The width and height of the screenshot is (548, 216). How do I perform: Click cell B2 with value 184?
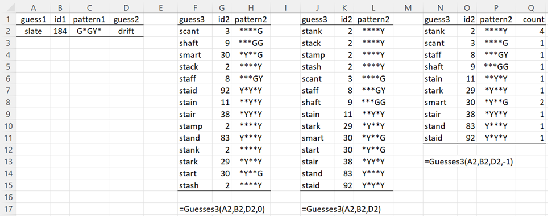click(60, 31)
